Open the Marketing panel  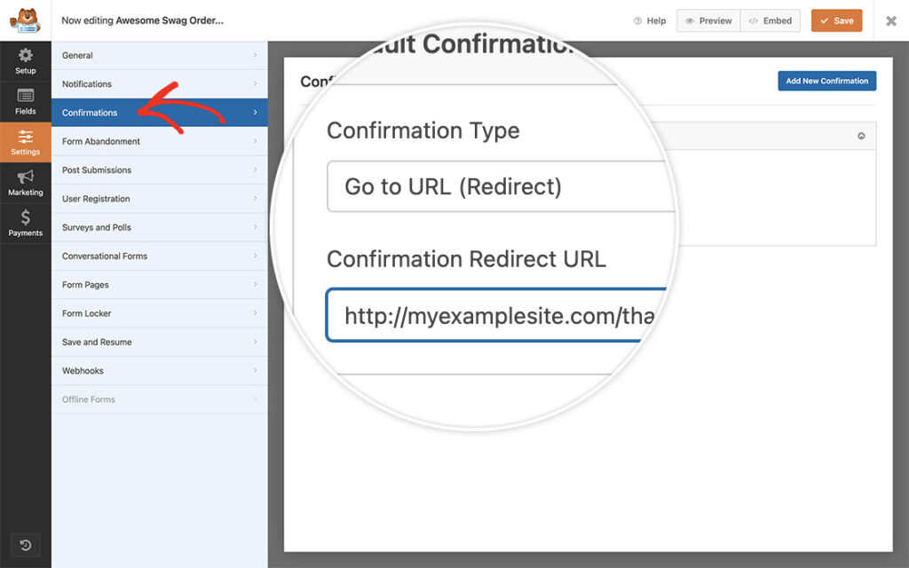pyautogui.click(x=25, y=183)
